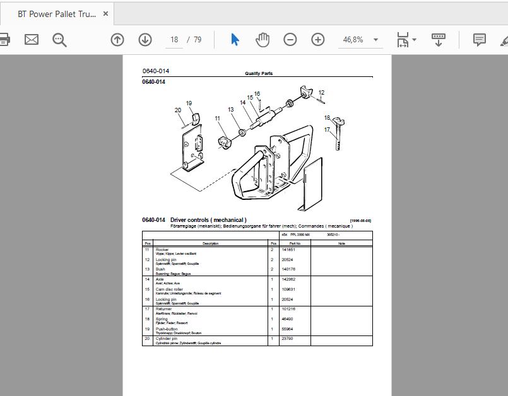508x396 pixels.
Task: Click the page number field showing 18
Action: coord(174,40)
